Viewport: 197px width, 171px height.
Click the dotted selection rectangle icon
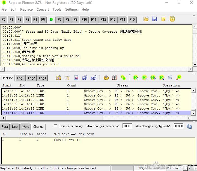pyautogui.click(x=170, y=78)
